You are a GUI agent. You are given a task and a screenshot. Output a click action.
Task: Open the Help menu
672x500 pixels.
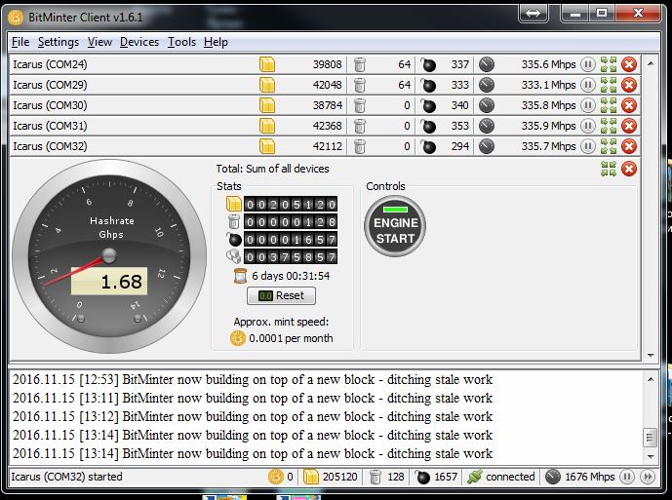[x=216, y=42]
